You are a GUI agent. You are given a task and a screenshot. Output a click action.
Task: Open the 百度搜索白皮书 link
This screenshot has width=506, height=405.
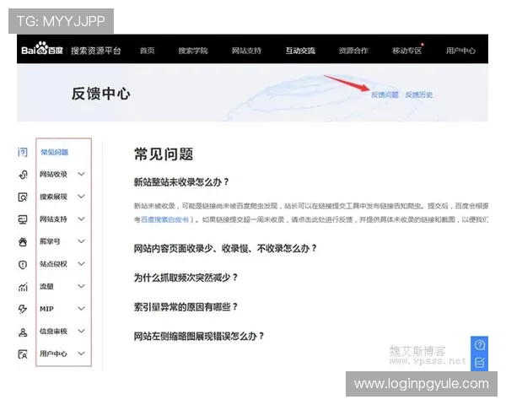point(165,219)
